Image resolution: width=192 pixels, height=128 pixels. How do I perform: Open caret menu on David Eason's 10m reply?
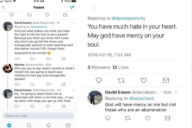coord(176,92)
